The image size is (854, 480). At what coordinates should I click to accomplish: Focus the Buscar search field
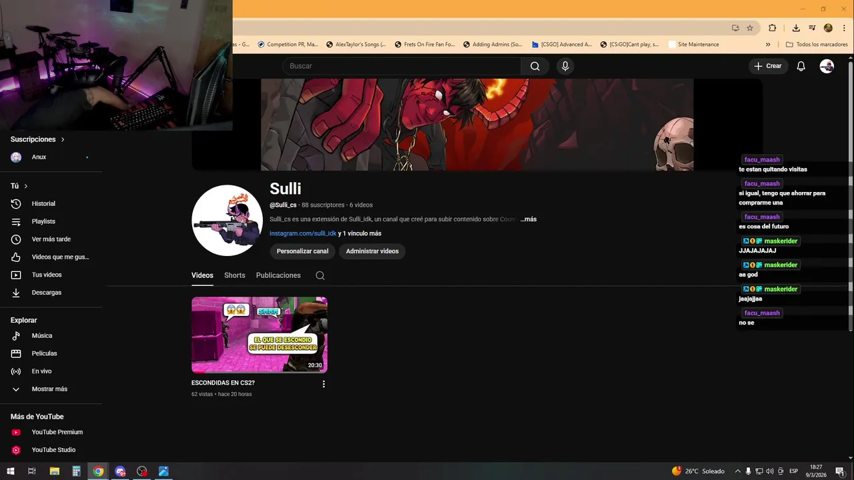402,66
